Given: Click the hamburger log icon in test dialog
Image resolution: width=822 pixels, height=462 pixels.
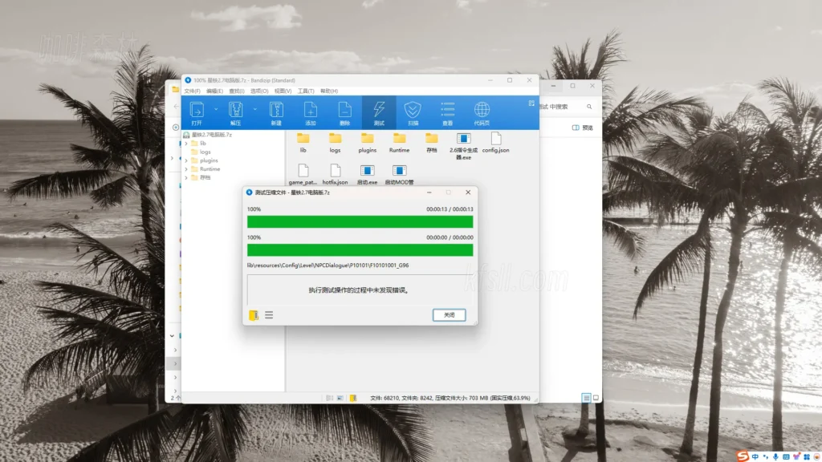Looking at the screenshot, I should click(269, 315).
